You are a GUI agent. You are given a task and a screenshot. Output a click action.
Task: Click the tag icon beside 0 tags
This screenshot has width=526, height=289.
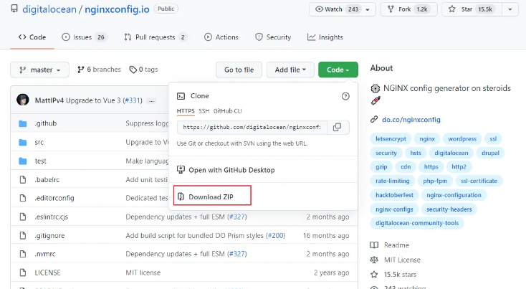[x=133, y=70]
